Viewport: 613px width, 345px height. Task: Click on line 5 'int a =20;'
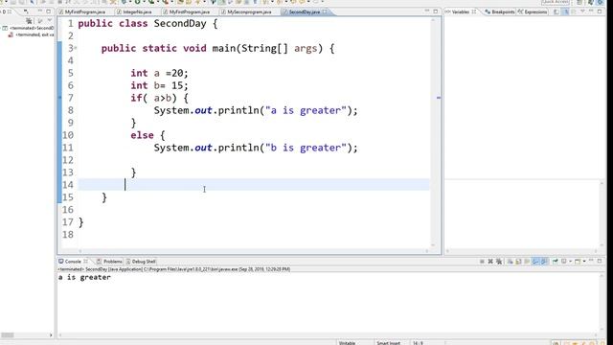pos(159,73)
